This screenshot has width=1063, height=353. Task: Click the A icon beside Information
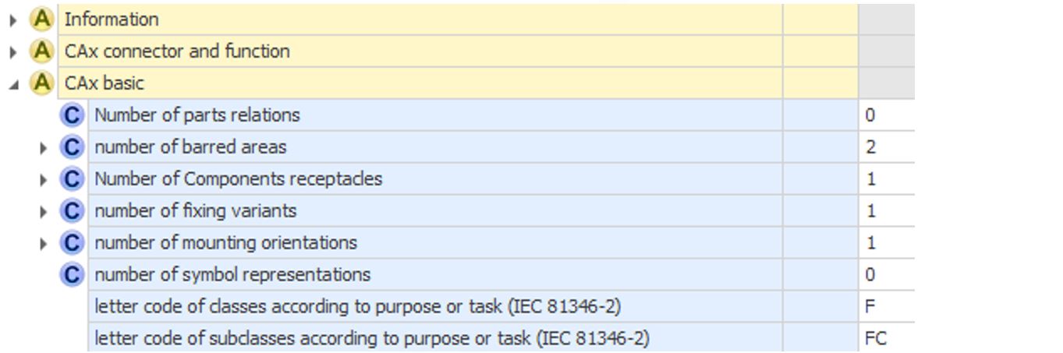click(41, 19)
